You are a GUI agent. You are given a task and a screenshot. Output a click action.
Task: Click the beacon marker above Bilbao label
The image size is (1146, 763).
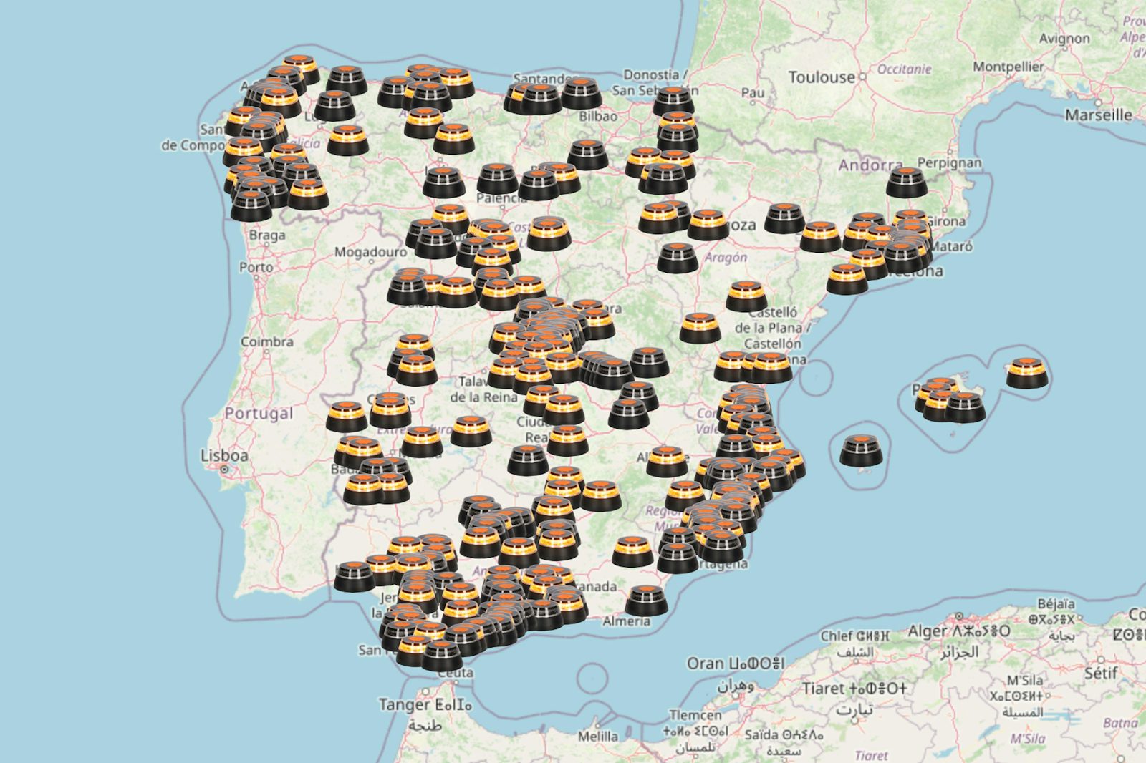click(581, 94)
